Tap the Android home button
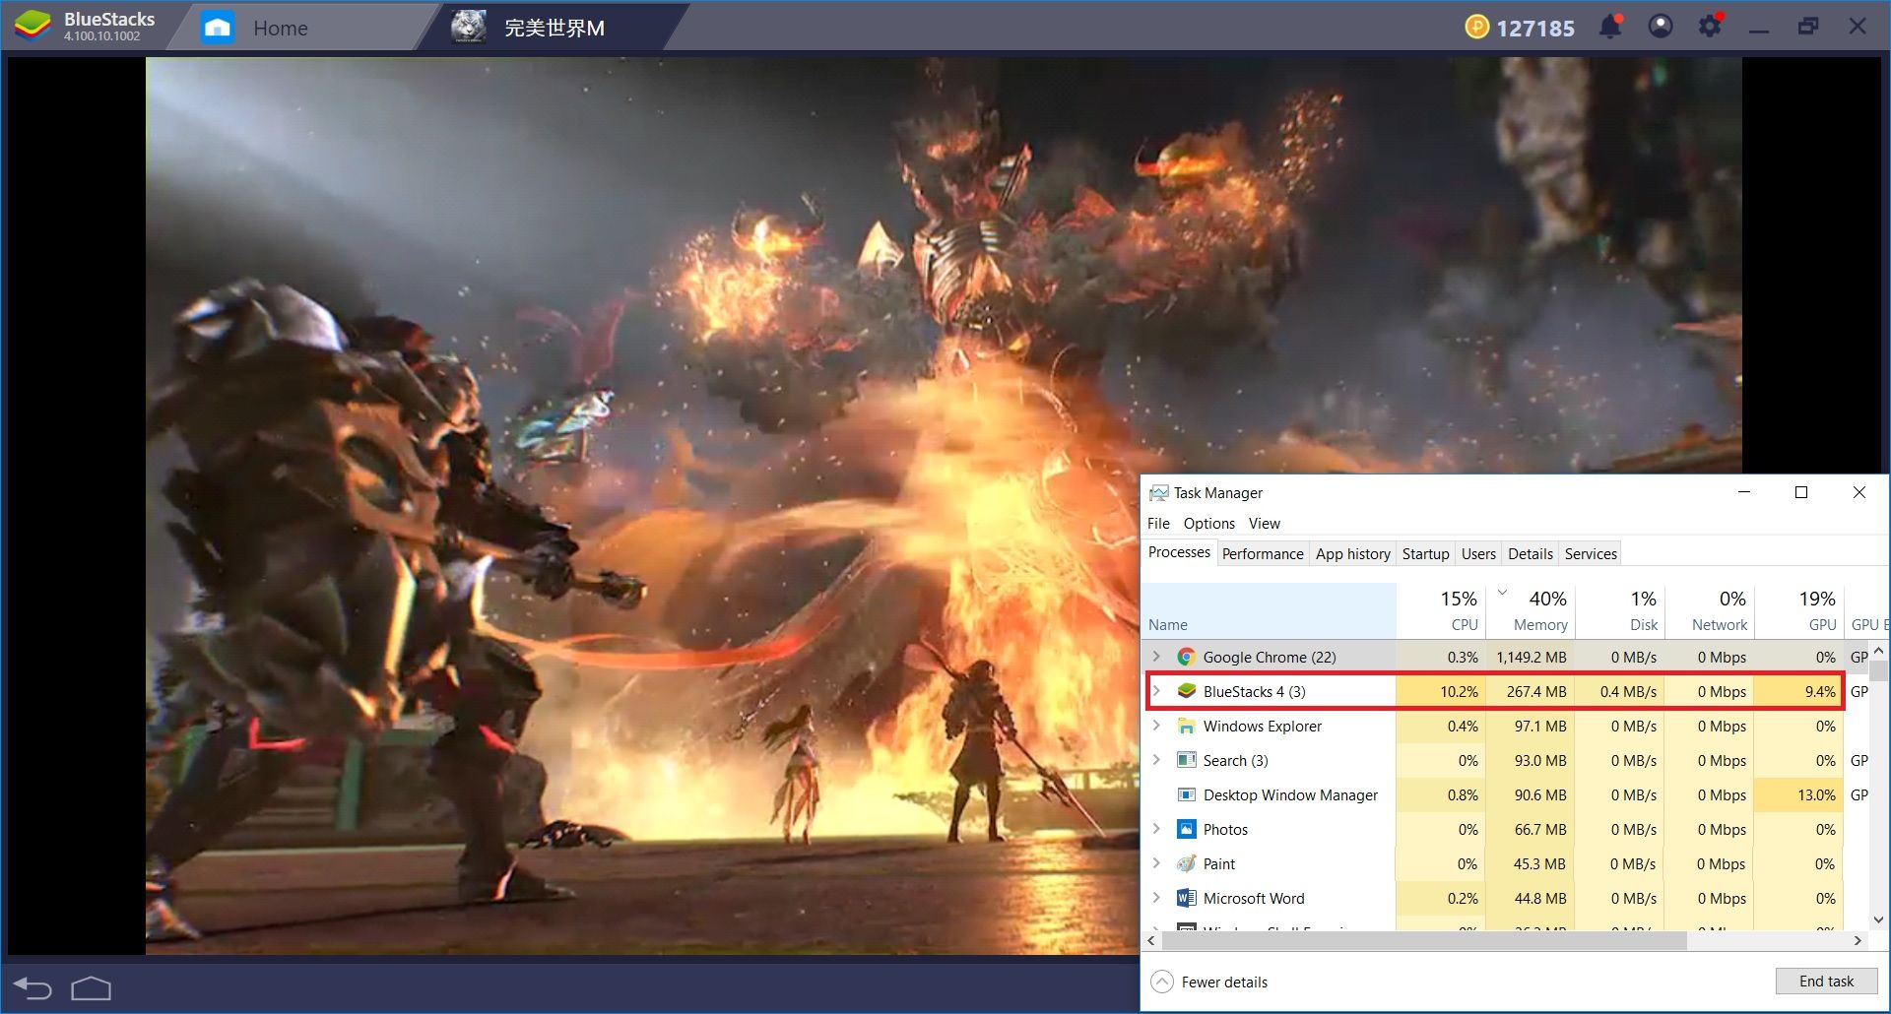Image resolution: width=1891 pixels, height=1014 pixels. (x=91, y=987)
